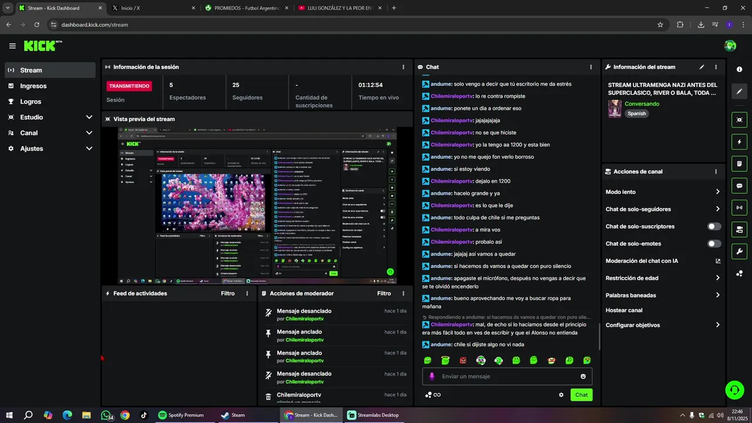The height and width of the screenshot is (423, 752).
Task: Open Acciones de canal three-dot menu
Action: pyautogui.click(x=716, y=172)
